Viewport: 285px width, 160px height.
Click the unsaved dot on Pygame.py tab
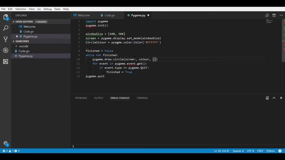[148, 15]
